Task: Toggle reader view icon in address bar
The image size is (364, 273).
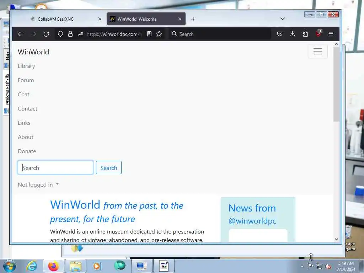Action: [x=149, y=34]
